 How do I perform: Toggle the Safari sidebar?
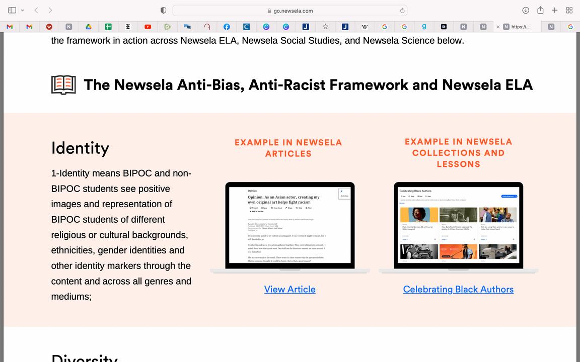pos(12,11)
